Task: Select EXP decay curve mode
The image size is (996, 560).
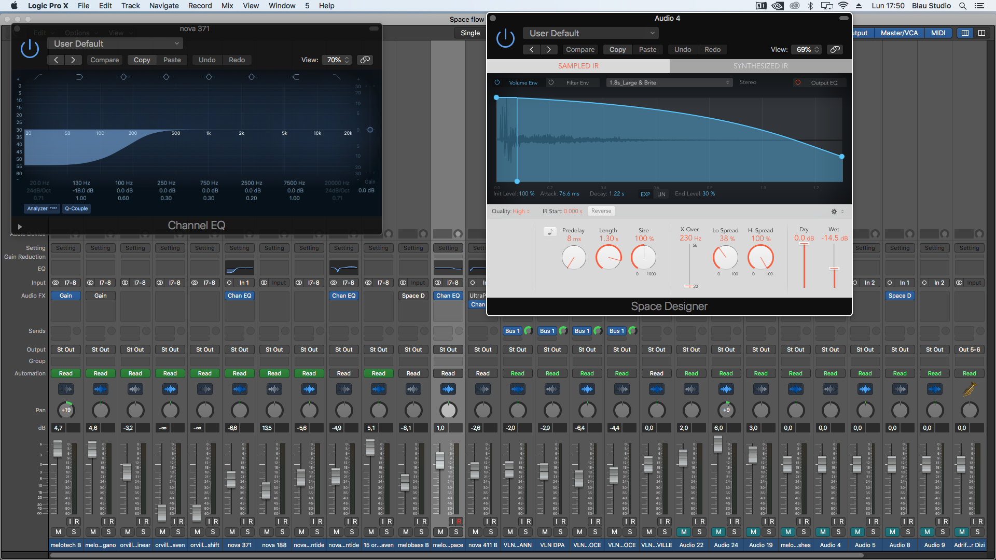Action: click(x=645, y=194)
